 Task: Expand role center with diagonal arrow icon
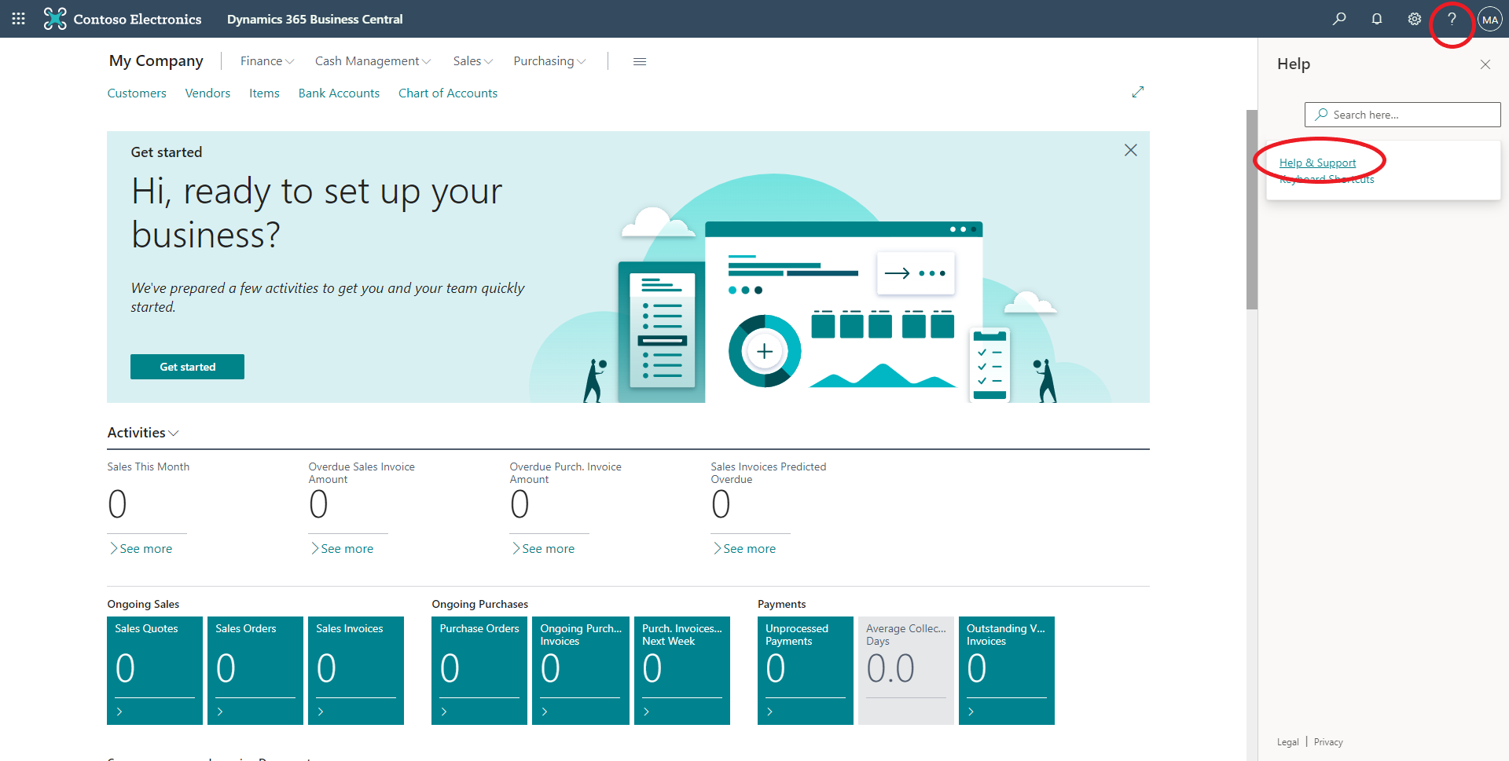1138,92
